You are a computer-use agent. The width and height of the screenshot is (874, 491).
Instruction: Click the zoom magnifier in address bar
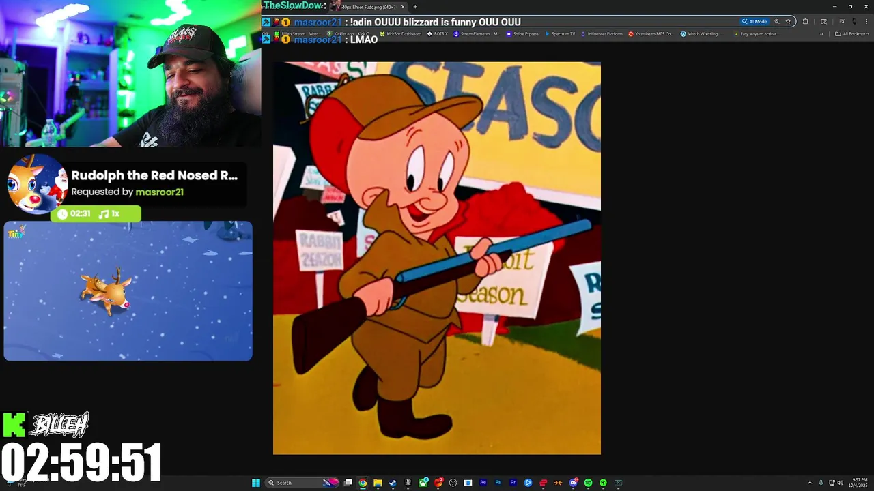(777, 22)
